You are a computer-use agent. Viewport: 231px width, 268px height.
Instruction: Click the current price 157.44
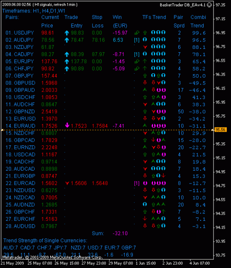coord(49,76)
